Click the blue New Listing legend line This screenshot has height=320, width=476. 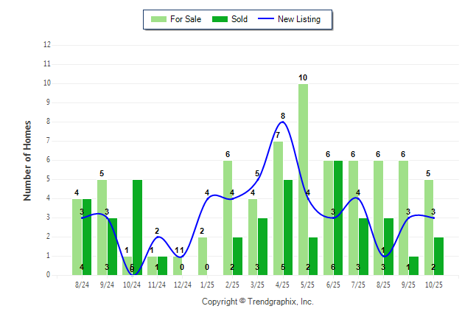pos(265,19)
